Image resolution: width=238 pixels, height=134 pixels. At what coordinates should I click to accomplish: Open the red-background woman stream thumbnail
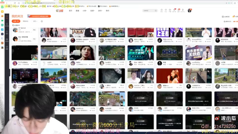click(170, 76)
